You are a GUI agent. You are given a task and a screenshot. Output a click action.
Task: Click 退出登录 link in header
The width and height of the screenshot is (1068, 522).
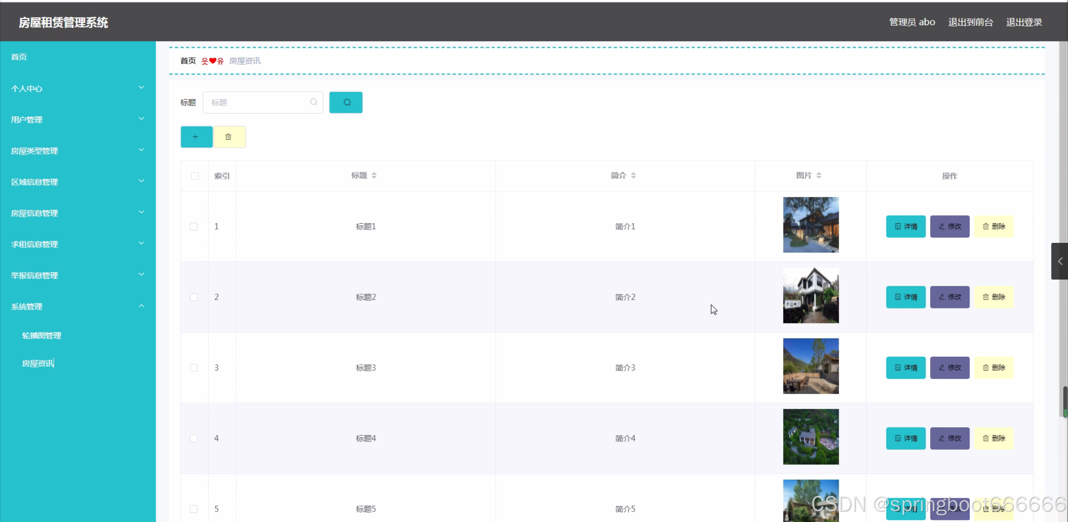pos(1024,22)
